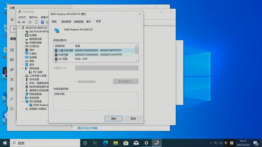Select the Bluetooth device icon in the tree

[27, 65]
